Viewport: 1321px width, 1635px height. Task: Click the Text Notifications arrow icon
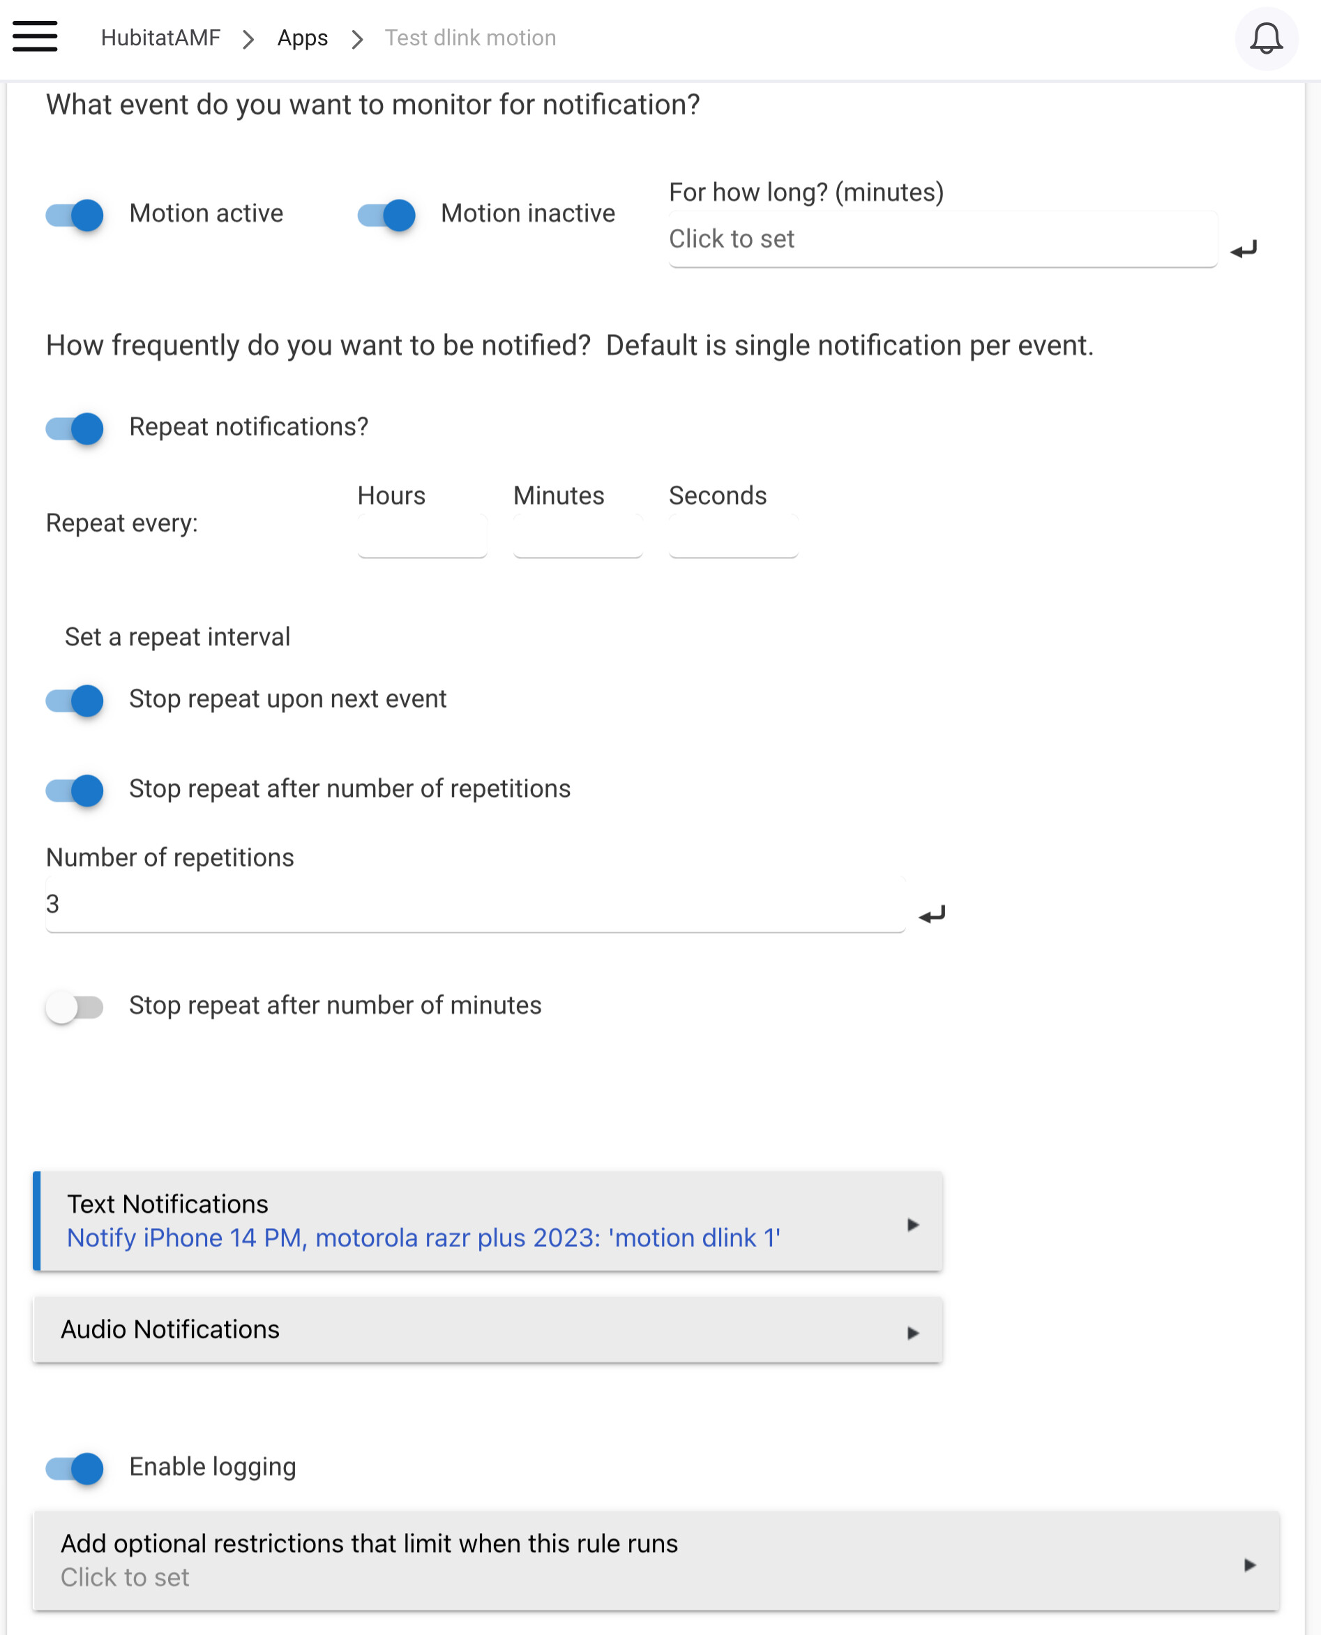913,1225
